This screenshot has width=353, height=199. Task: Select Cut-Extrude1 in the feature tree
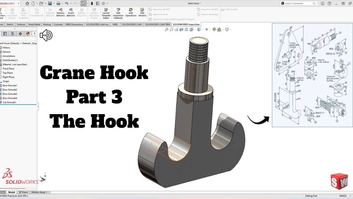[x=9, y=102]
